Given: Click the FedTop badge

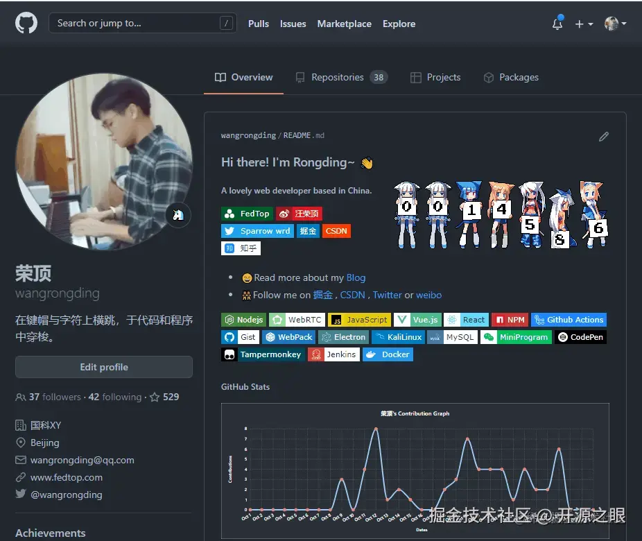Looking at the screenshot, I should [x=248, y=214].
